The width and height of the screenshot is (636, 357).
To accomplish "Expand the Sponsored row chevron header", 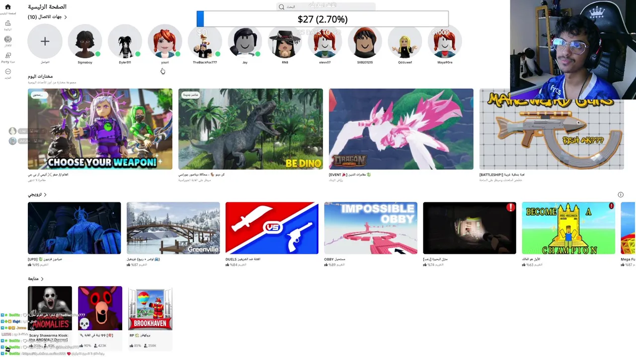I will point(37,195).
